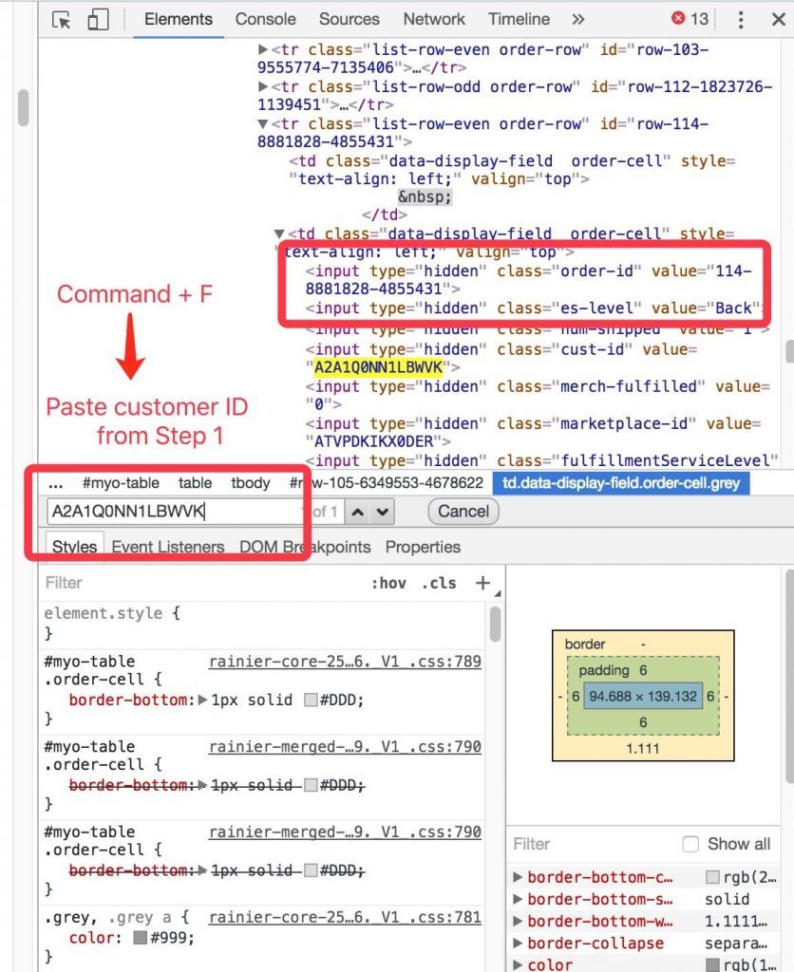Add new style rule plus icon
Viewport: 794px width, 972px height.
click(482, 583)
